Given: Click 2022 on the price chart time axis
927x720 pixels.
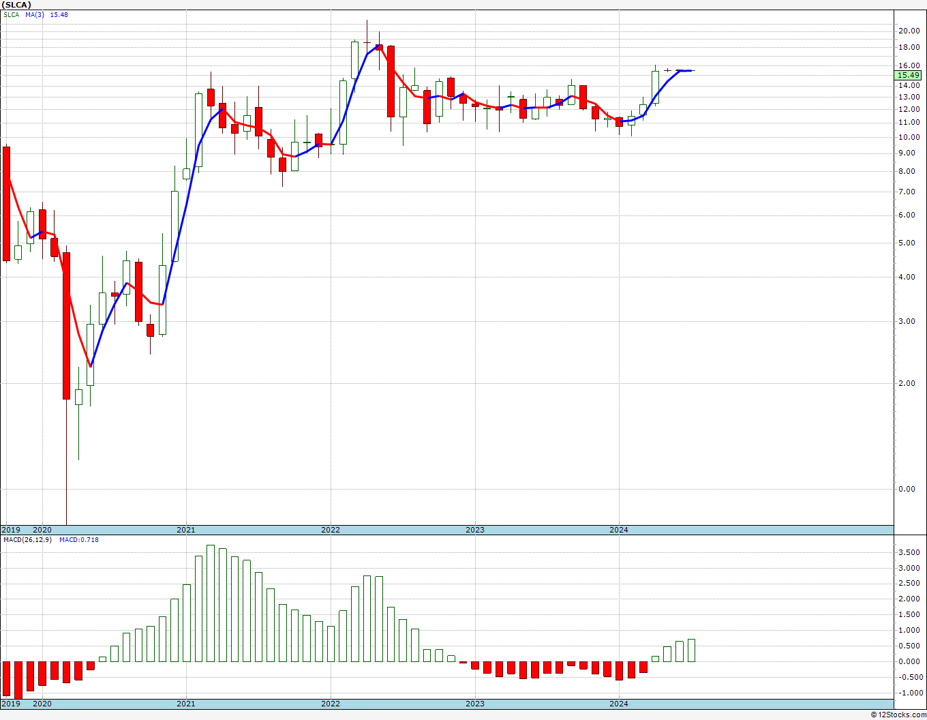Looking at the screenshot, I should click(331, 530).
